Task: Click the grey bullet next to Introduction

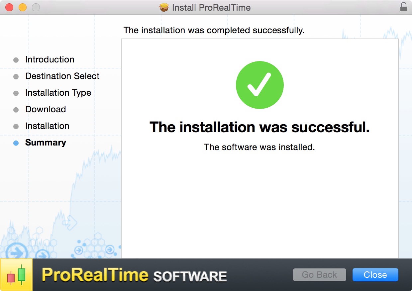Action: coord(16,60)
